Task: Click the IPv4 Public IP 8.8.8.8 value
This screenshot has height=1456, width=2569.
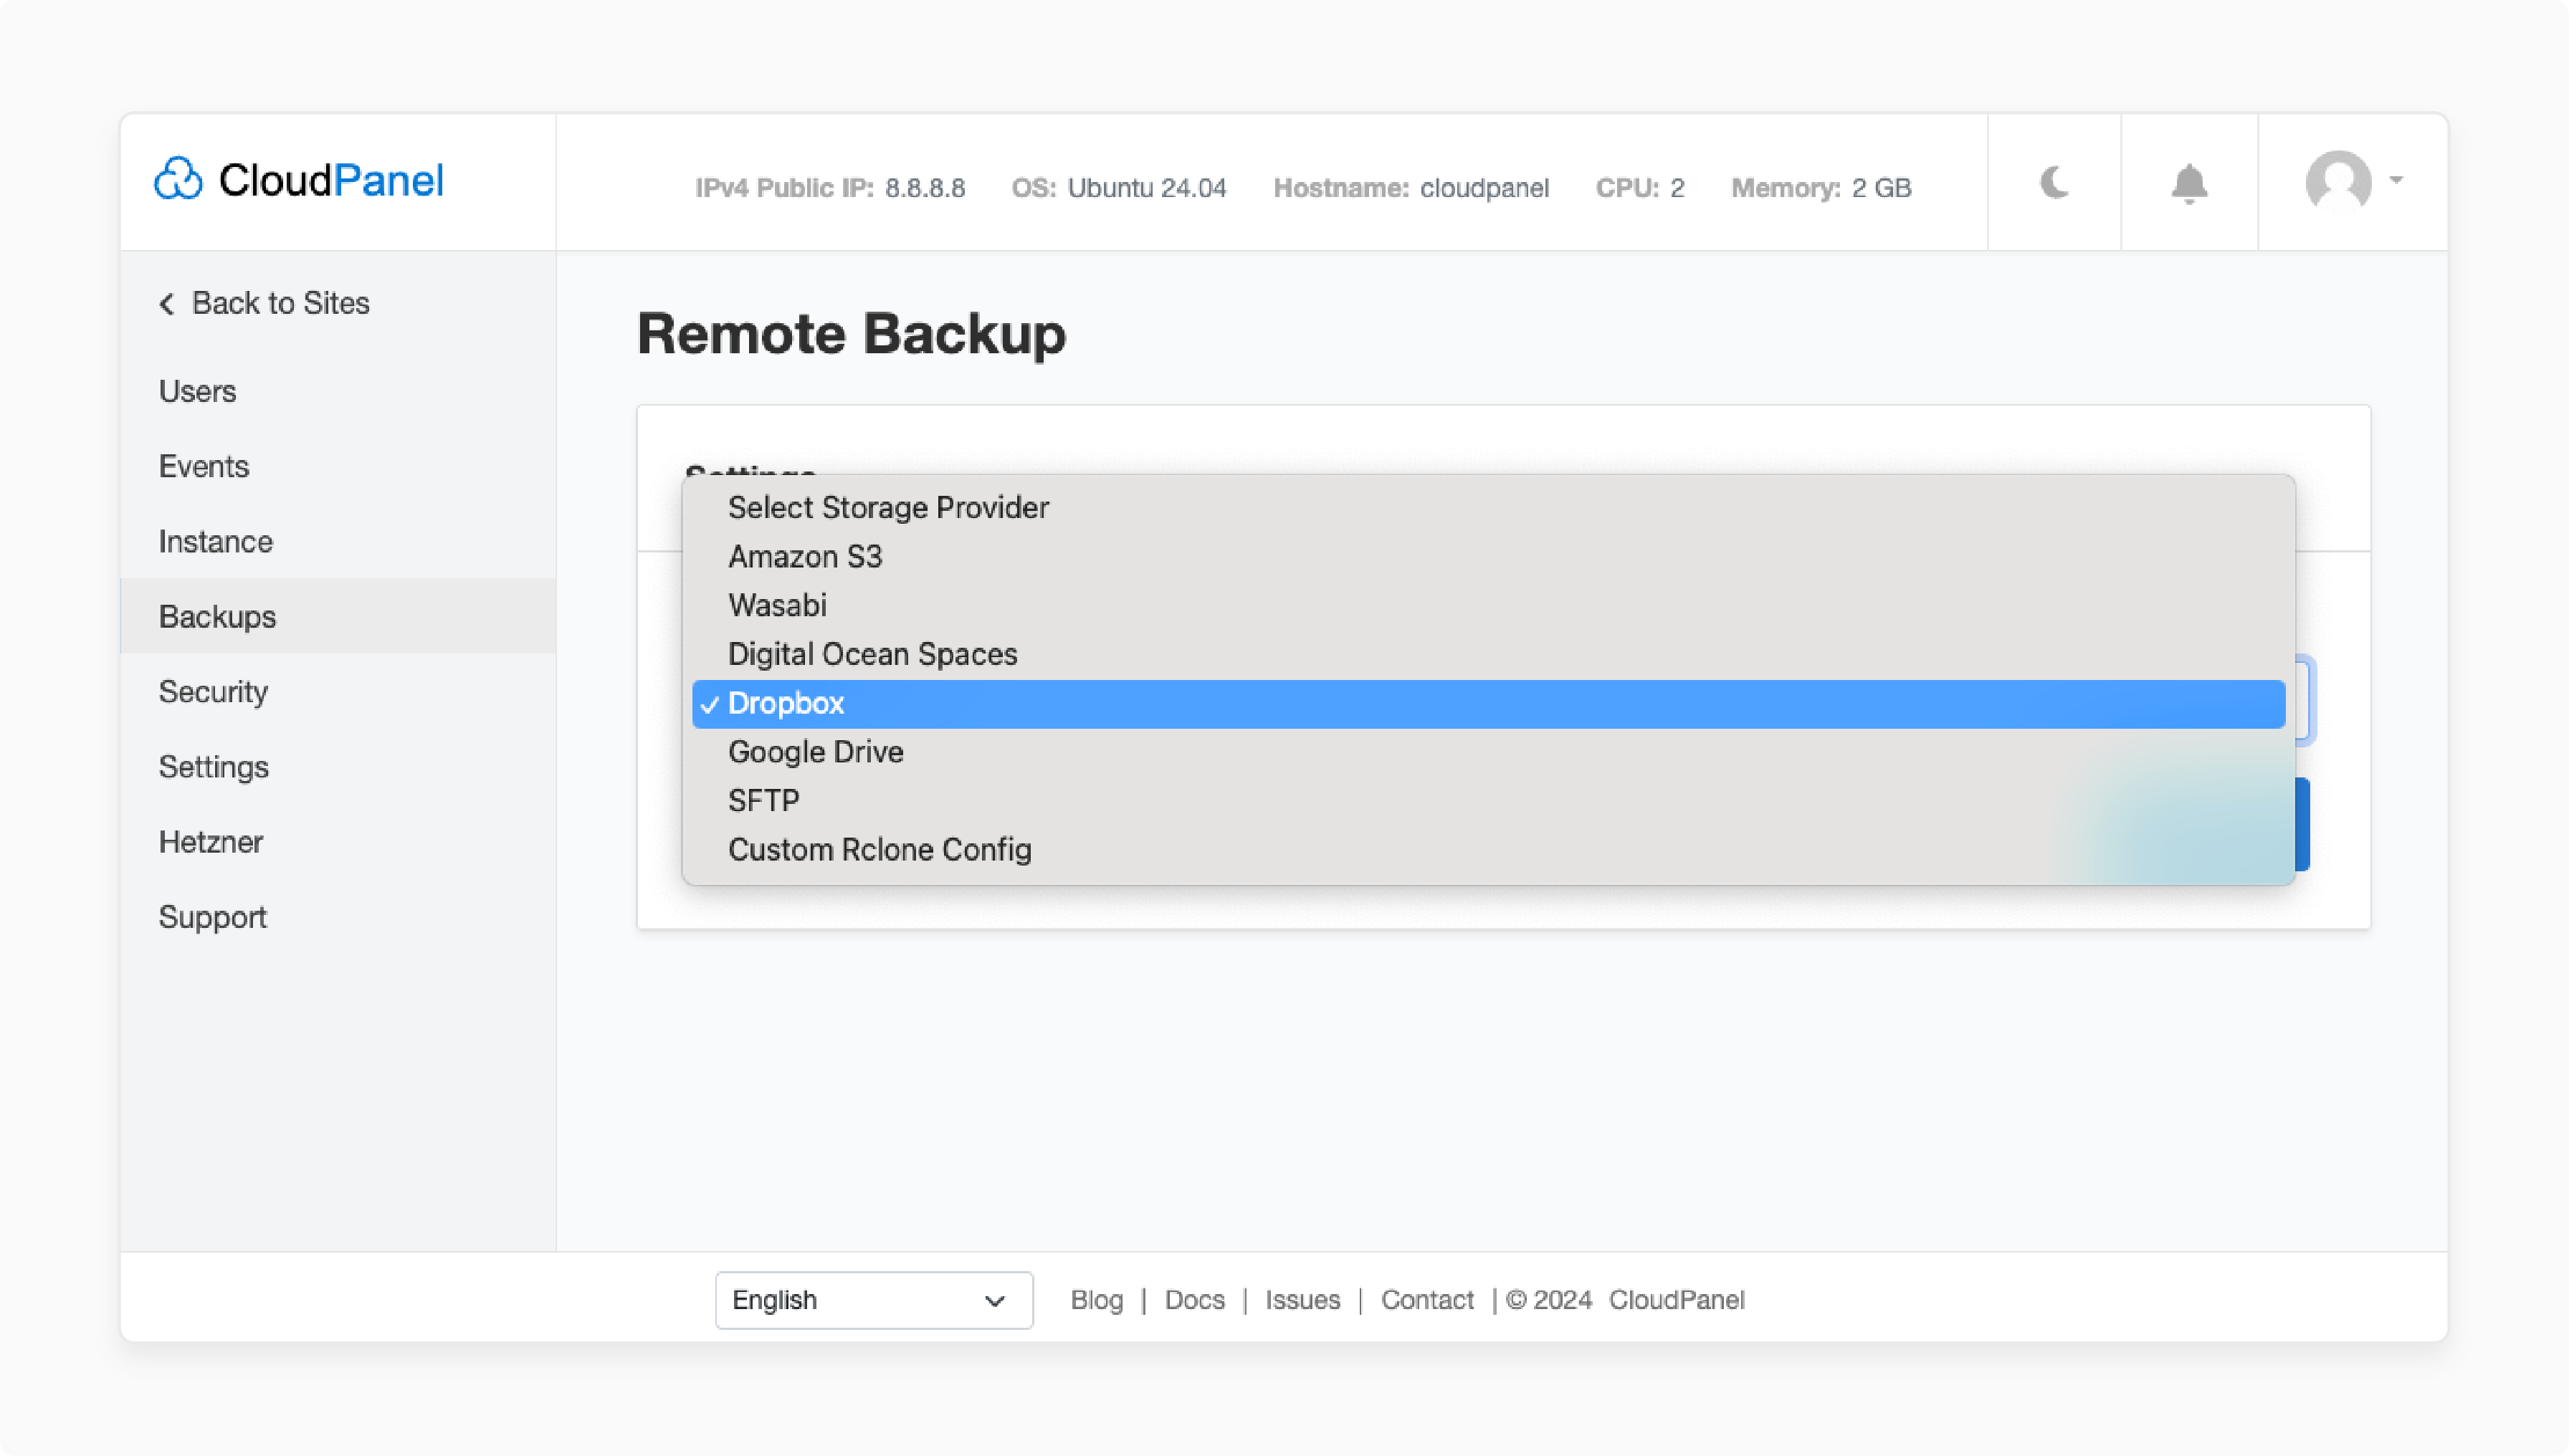Action: click(925, 188)
